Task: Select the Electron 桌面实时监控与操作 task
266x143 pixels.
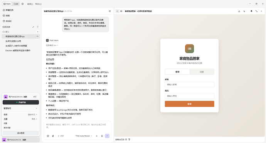Action: point(18,51)
